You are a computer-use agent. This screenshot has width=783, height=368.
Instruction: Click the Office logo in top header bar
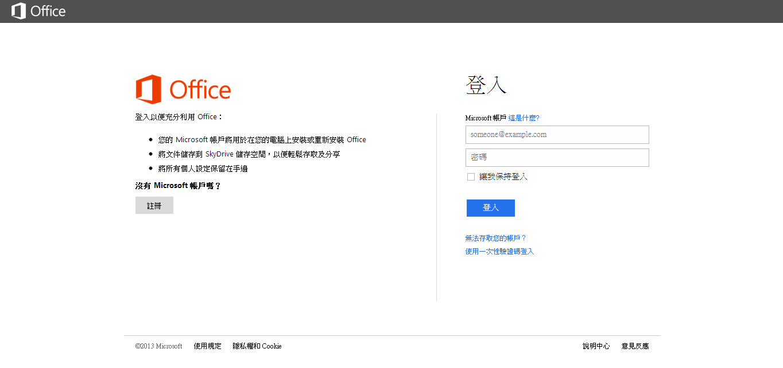pos(38,11)
